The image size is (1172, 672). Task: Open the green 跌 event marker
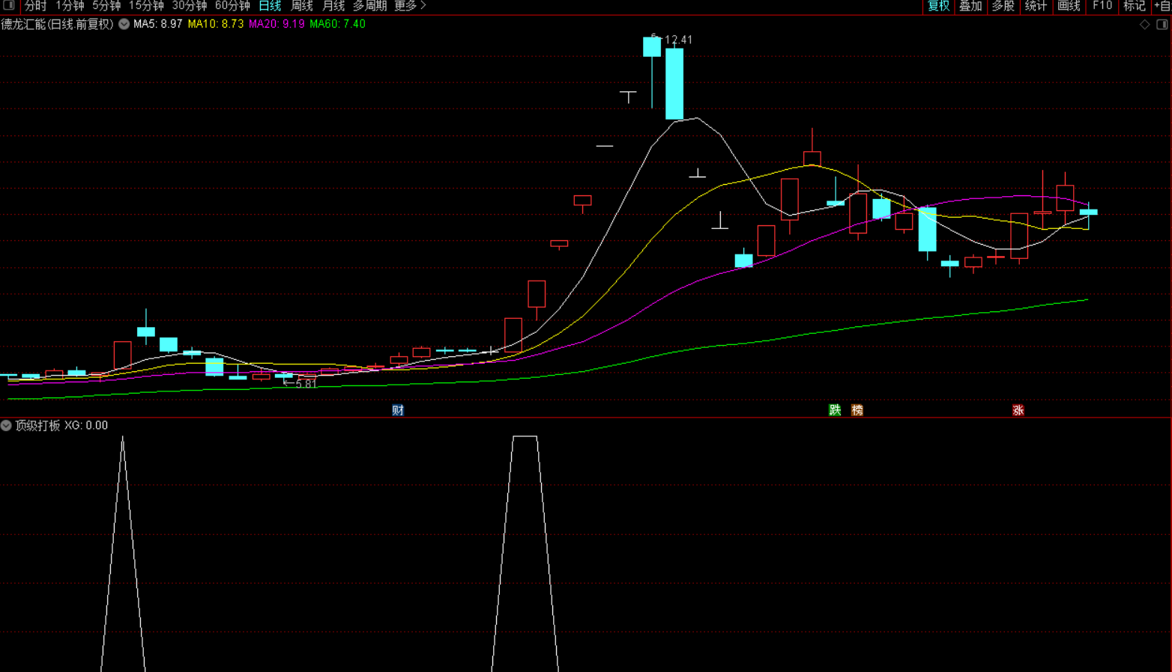pos(835,410)
